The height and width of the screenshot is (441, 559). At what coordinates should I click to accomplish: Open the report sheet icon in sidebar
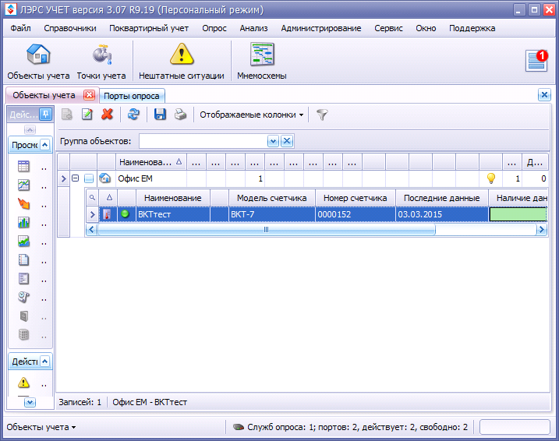(x=23, y=279)
